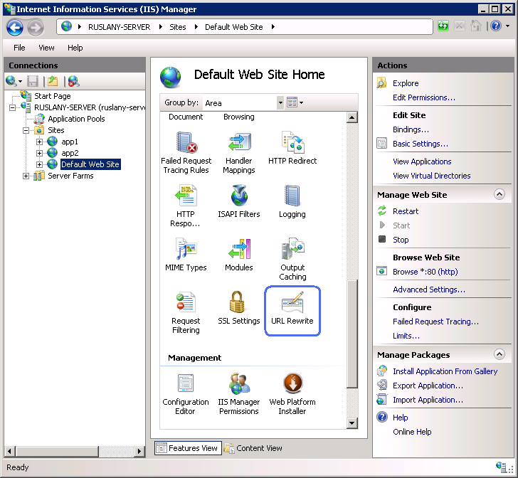Collapse the Manage Web Site section

(x=499, y=194)
